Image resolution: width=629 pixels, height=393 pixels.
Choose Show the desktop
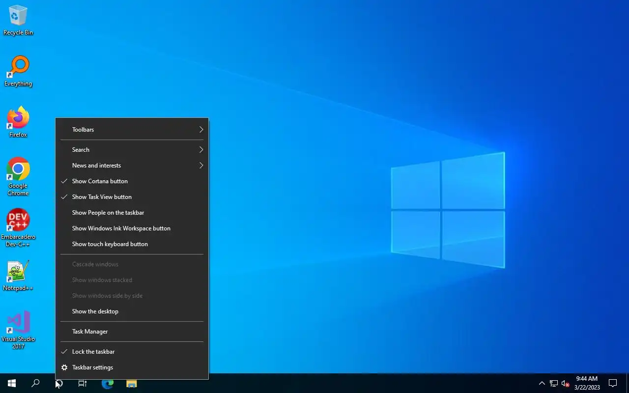tap(132, 311)
